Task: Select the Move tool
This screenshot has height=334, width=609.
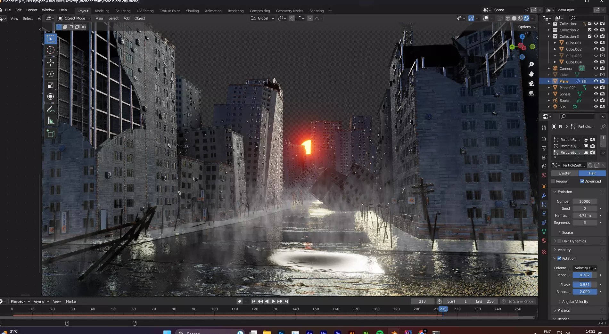Action: pyautogui.click(x=51, y=62)
